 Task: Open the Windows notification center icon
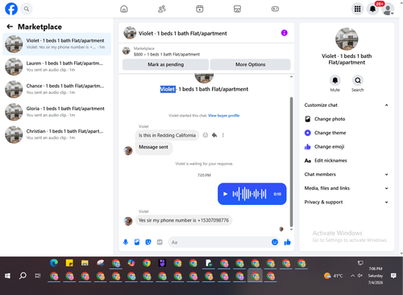(x=393, y=276)
